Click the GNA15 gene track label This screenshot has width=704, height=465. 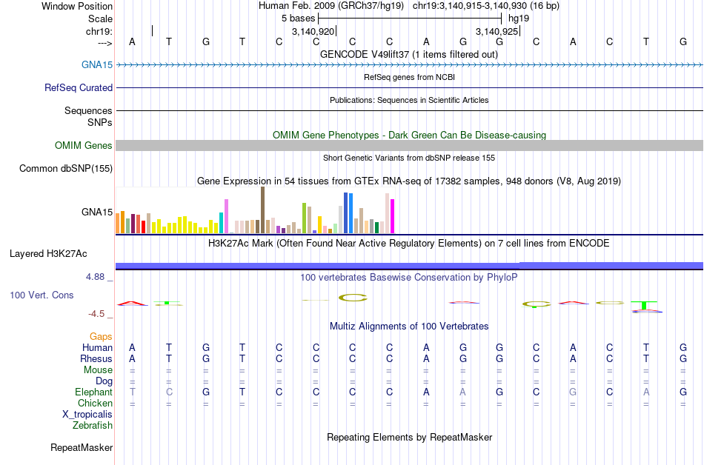click(x=97, y=64)
